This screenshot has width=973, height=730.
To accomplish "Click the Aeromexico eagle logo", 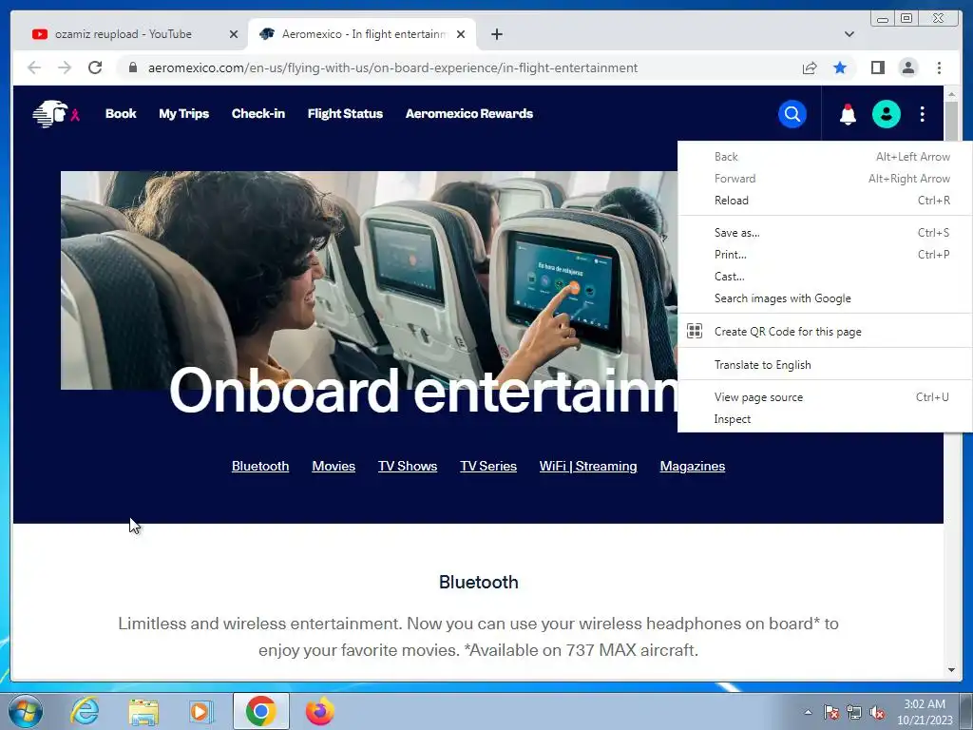I will (x=50, y=114).
